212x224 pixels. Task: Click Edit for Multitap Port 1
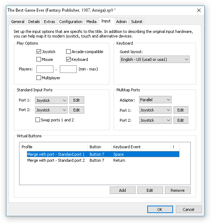[181, 110]
